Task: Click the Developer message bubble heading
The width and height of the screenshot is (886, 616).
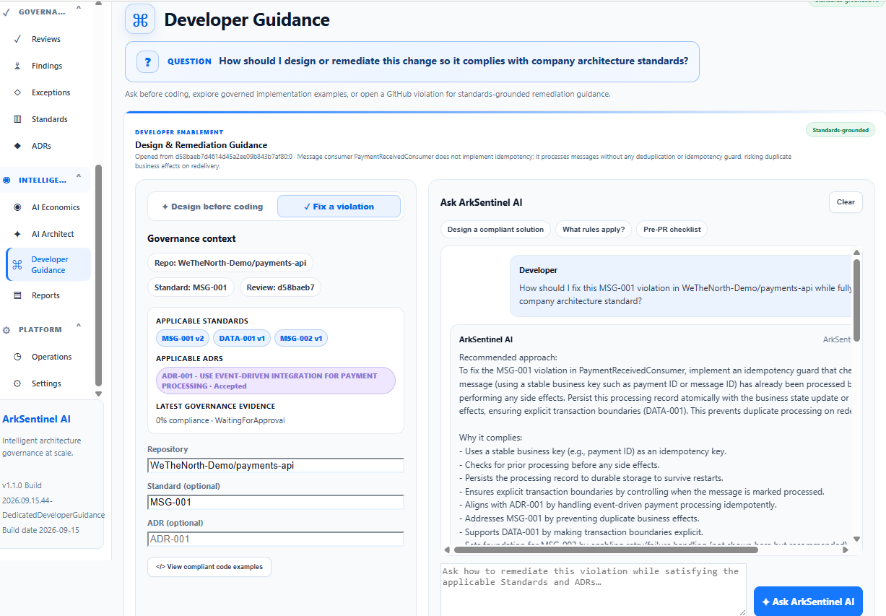Action: pos(538,270)
